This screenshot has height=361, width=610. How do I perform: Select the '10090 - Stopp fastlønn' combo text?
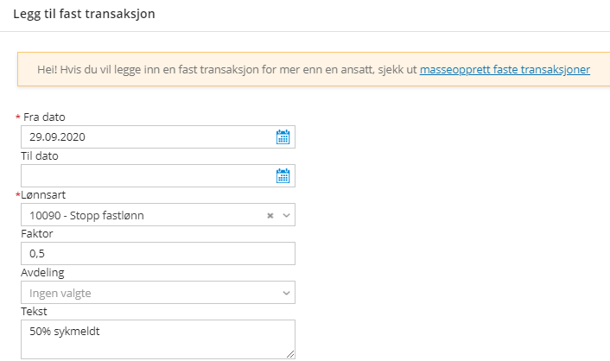pyautogui.click(x=86, y=215)
